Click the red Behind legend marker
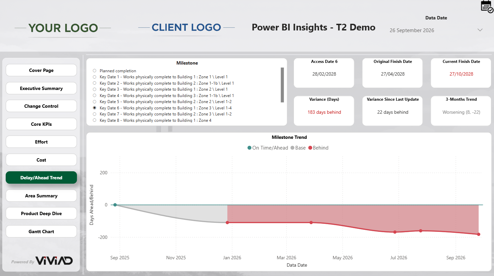The height and width of the screenshot is (276, 494). 310,148
